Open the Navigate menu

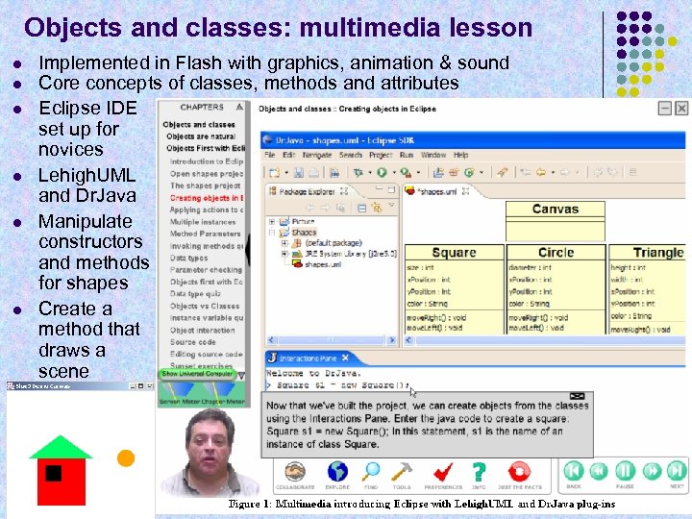317,156
